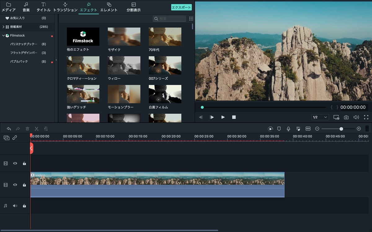The width and height of the screenshot is (372, 232).
Task: Collapse the library panel with the side arrow
Action: (x=56, y=60)
